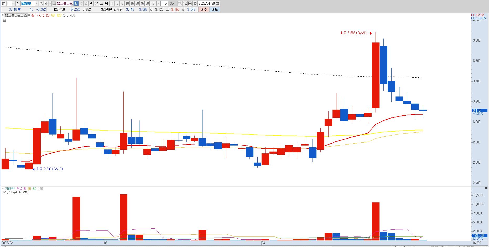
Task: Click the corner icon of the volume panel
Action: [486, 188]
